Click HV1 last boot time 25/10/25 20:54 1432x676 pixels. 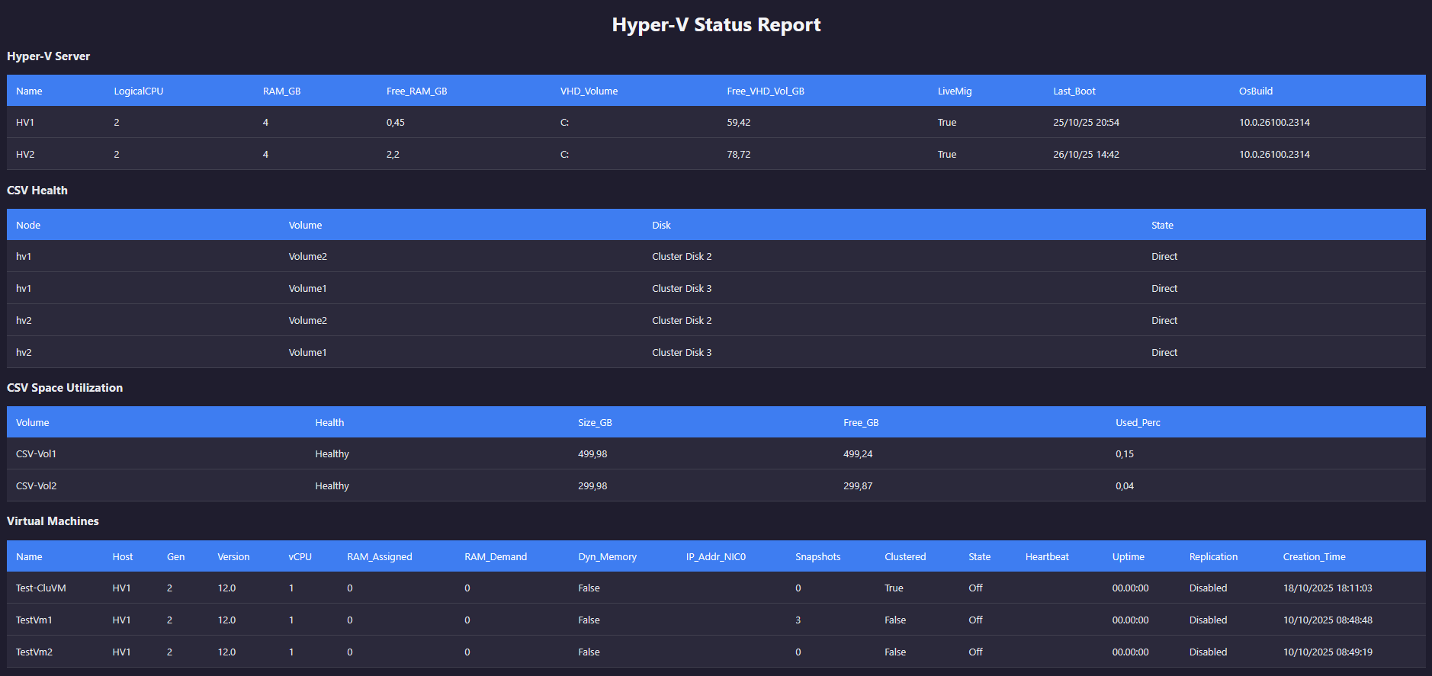pyautogui.click(x=1086, y=123)
